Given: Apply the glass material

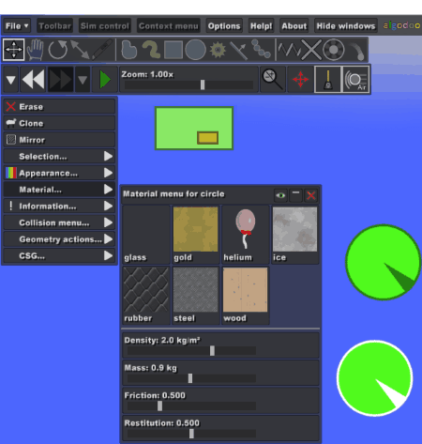Looking at the screenshot, I should pos(146,235).
